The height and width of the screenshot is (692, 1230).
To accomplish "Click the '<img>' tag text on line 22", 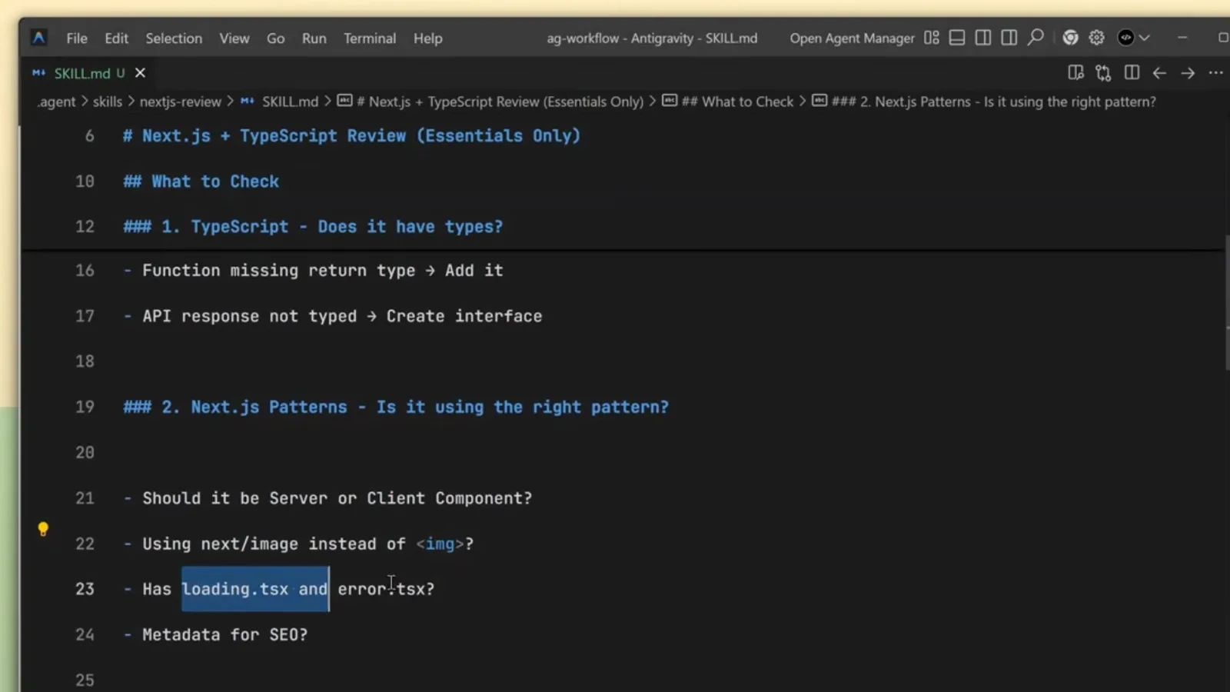I will click(440, 544).
